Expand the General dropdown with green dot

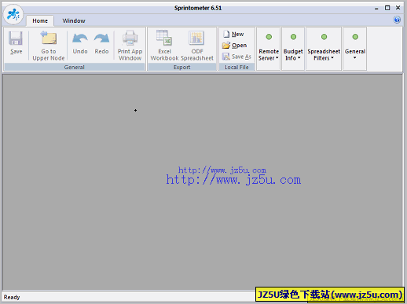click(355, 49)
